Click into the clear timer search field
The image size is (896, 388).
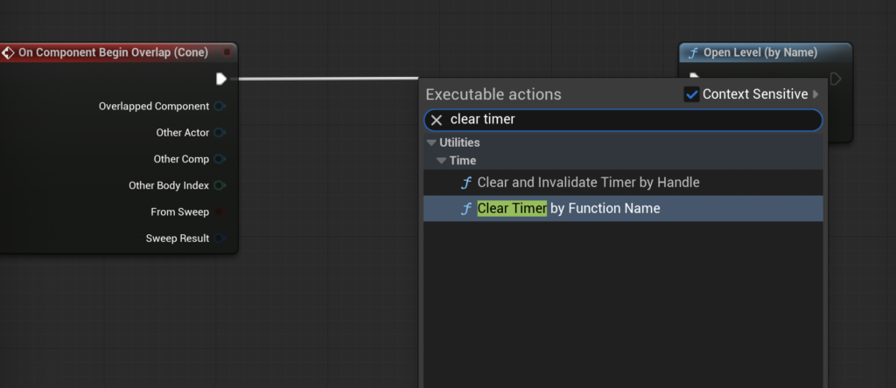[623, 120]
